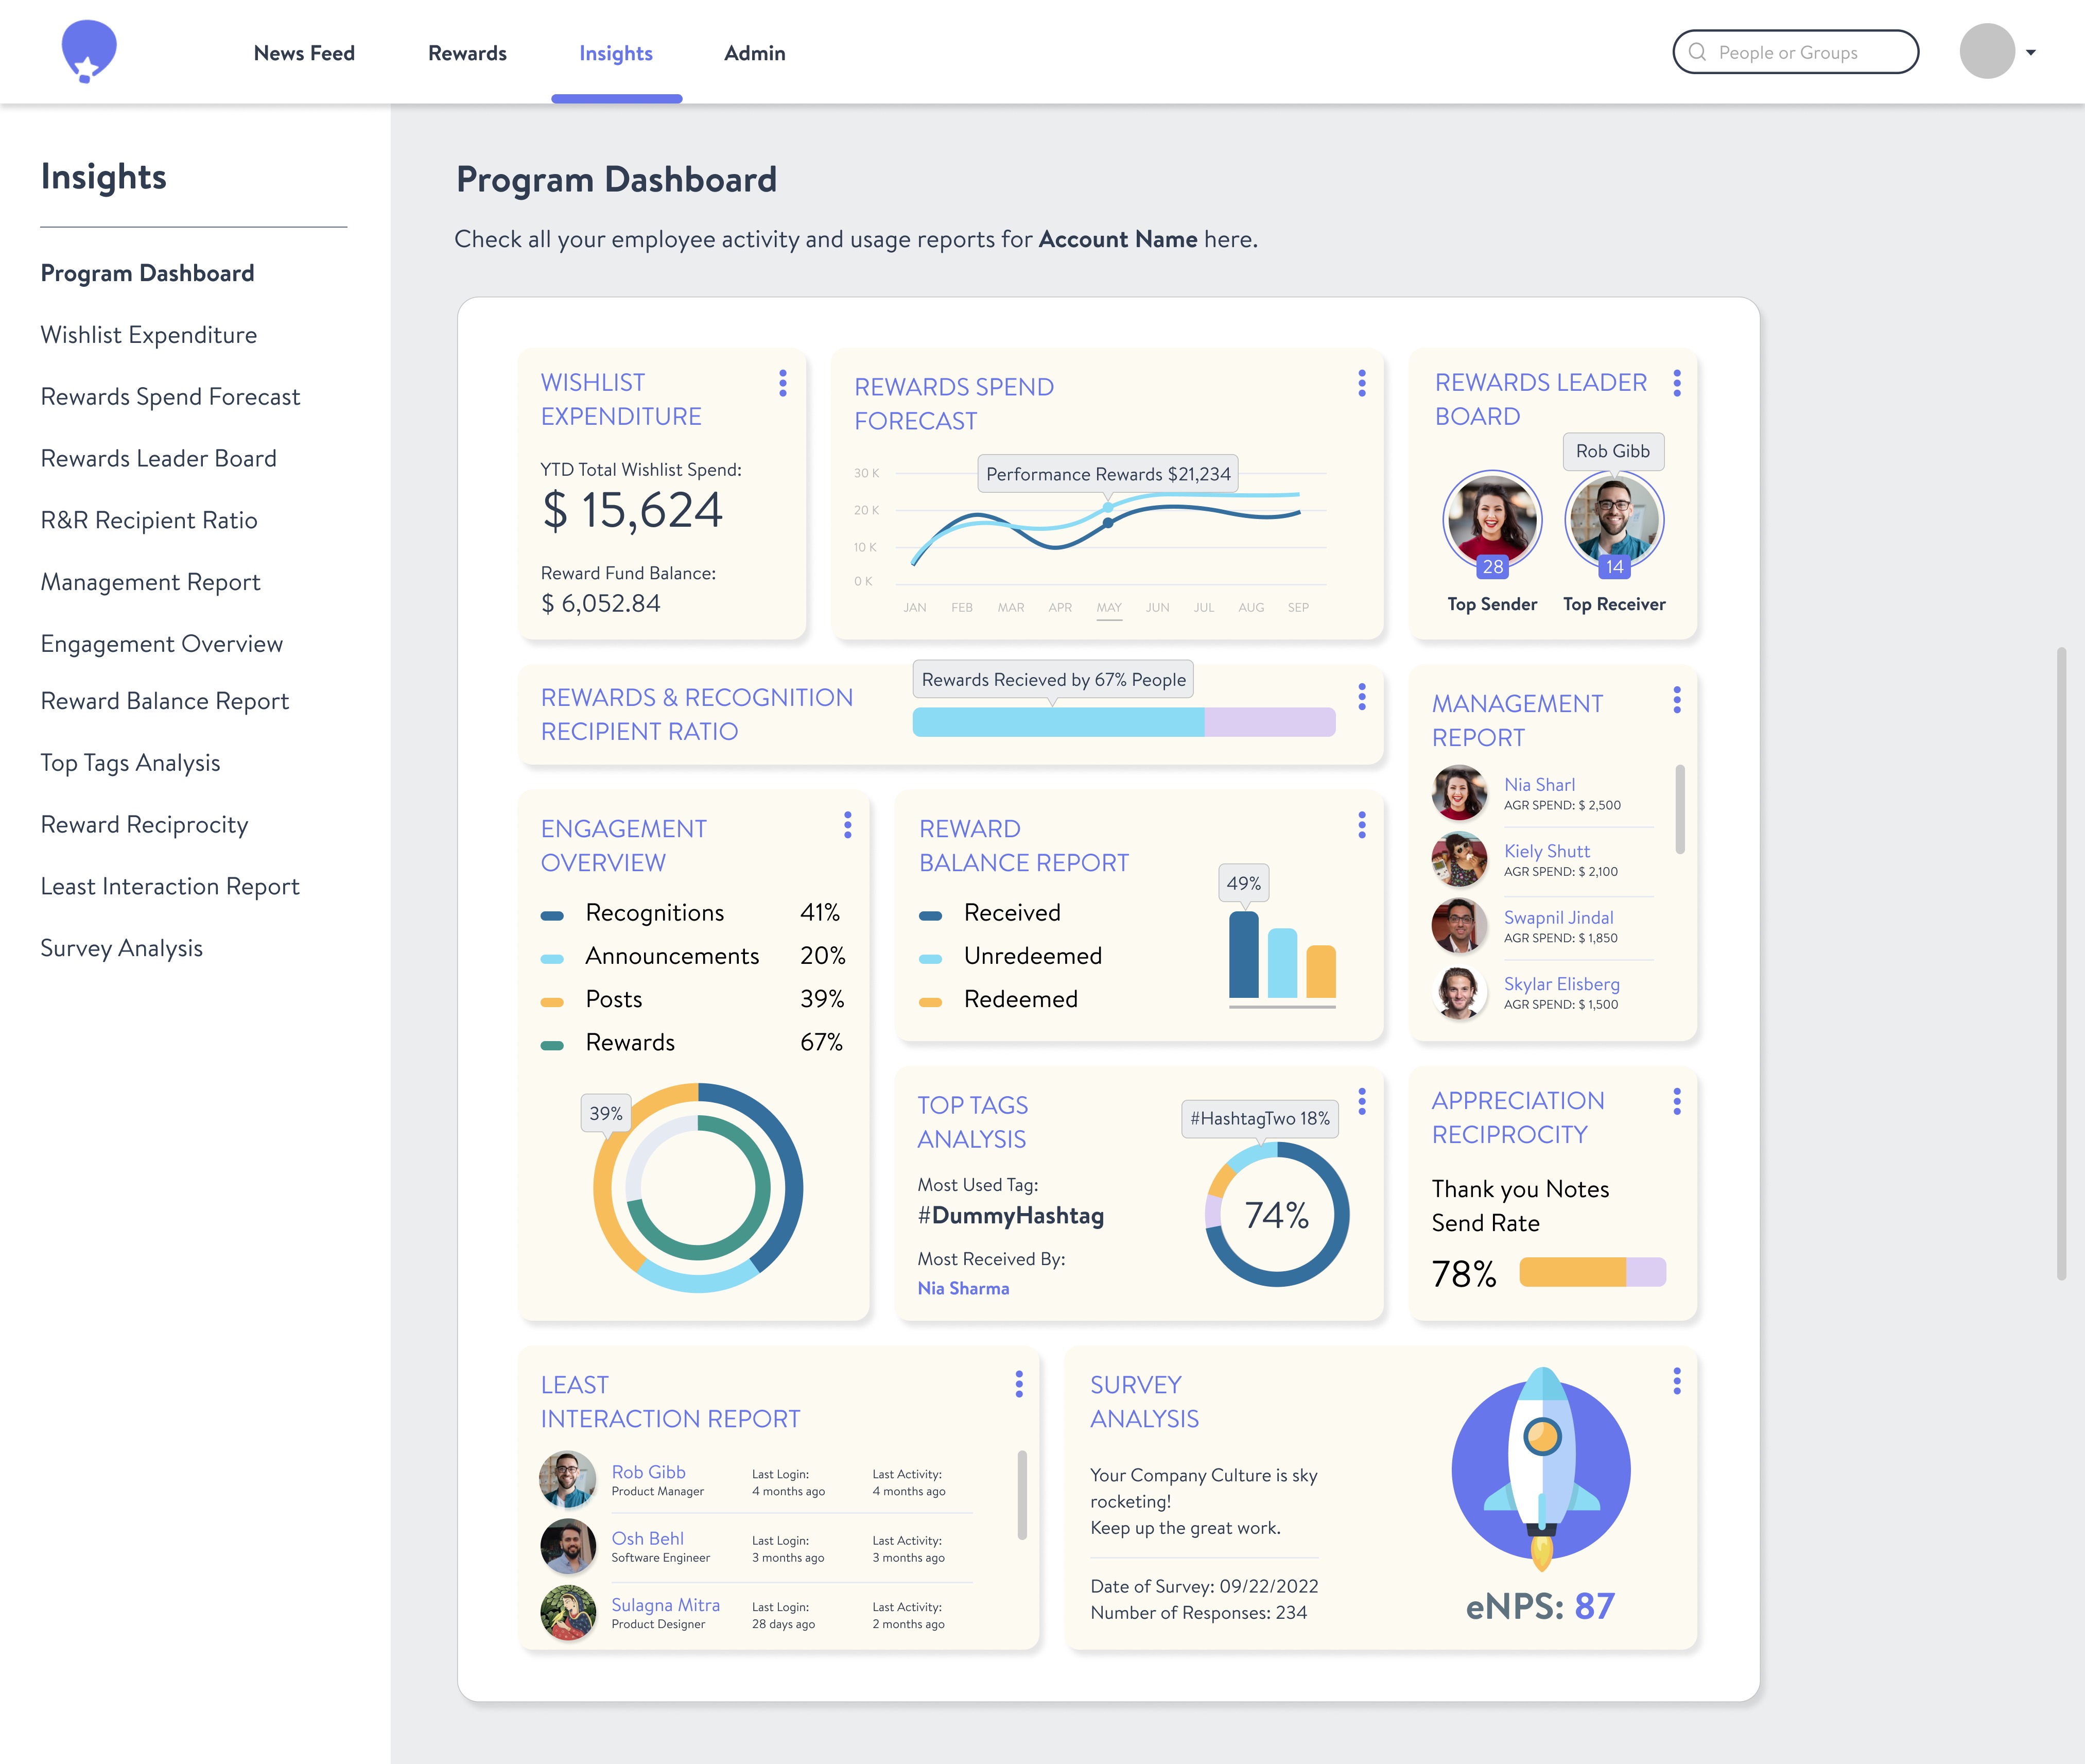Open Appreciation Reciprocity options menu
The image size is (2085, 1764).
click(x=1676, y=1101)
